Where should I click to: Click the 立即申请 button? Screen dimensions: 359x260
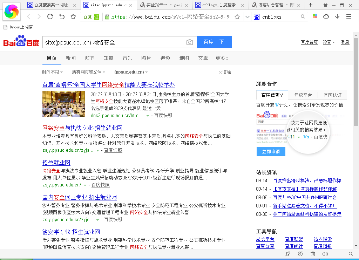[x=271, y=151]
